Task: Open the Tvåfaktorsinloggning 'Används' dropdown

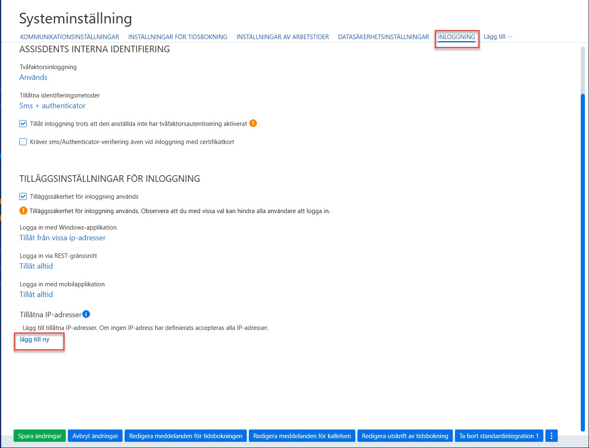Action: pyautogui.click(x=33, y=77)
